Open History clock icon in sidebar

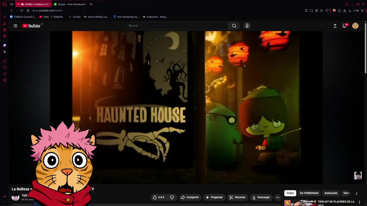click(x=5, y=68)
